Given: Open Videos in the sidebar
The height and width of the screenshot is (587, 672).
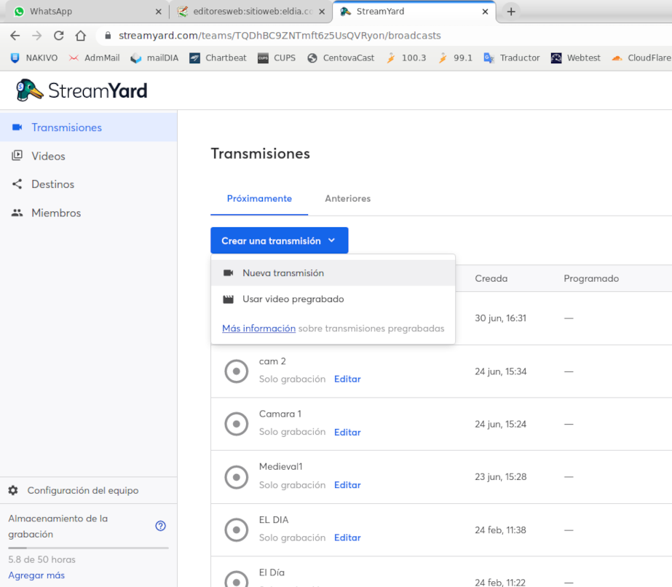Looking at the screenshot, I should (48, 156).
